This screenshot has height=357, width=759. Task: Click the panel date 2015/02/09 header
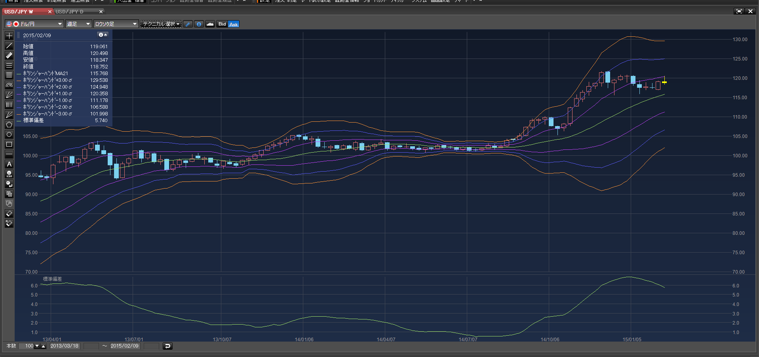tap(37, 35)
